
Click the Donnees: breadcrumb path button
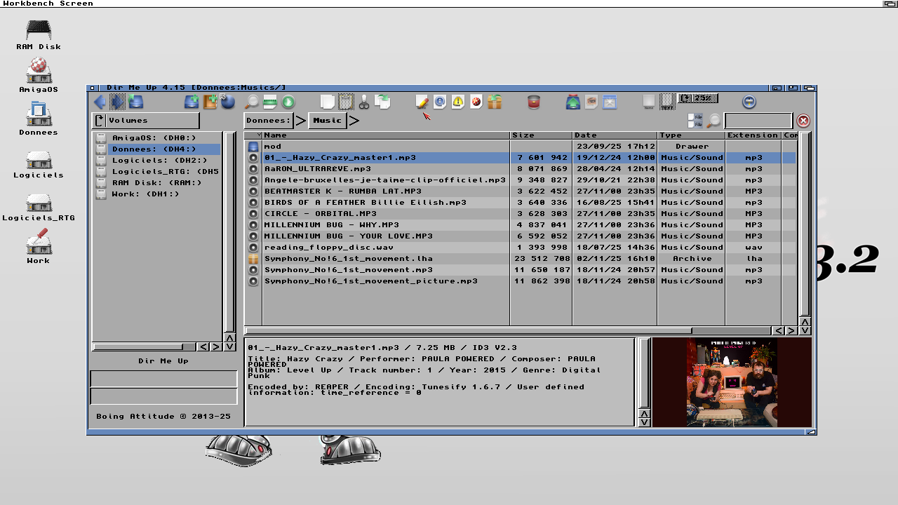click(269, 120)
